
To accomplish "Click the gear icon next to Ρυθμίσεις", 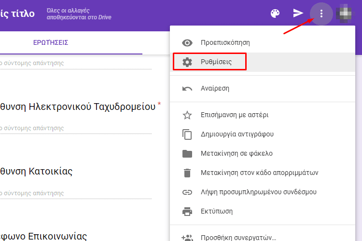I will point(187,62).
